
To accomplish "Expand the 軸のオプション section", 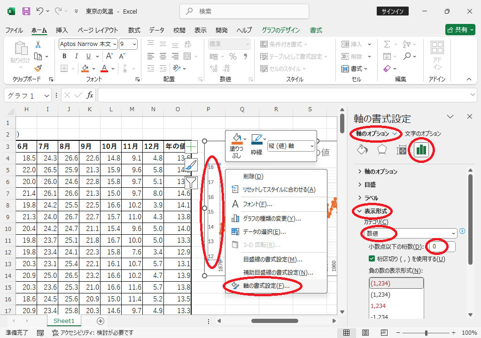I will click(378, 171).
